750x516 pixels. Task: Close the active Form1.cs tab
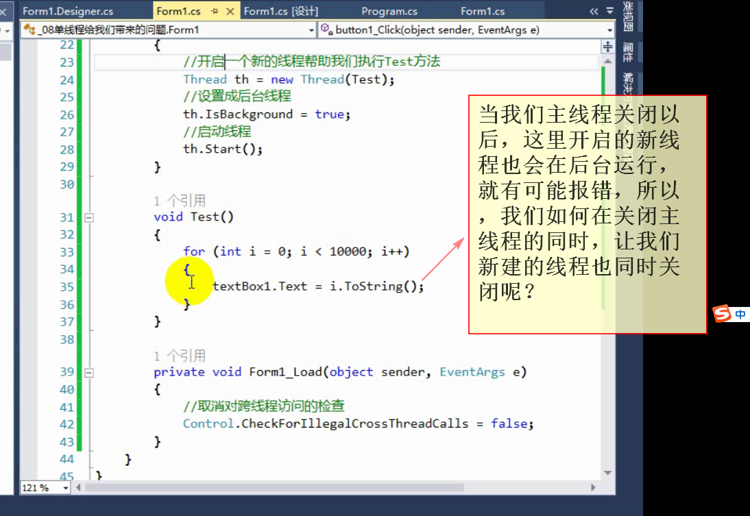(230, 11)
